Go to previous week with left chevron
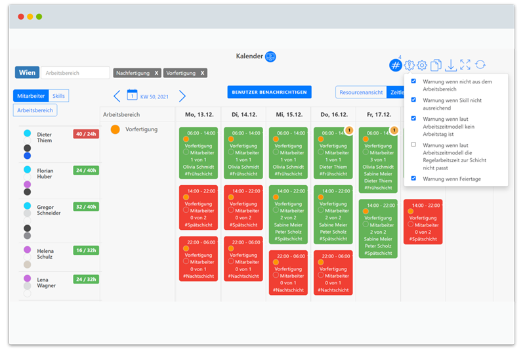The image size is (525, 350). [x=117, y=97]
